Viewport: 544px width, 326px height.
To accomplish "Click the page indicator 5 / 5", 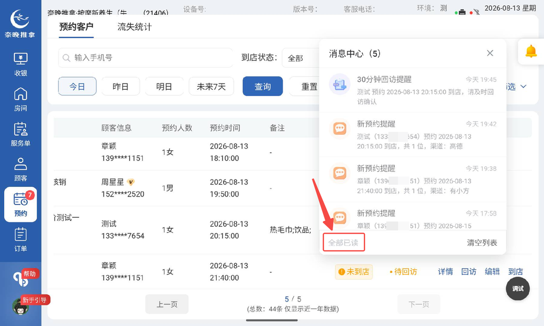I will (x=293, y=299).
